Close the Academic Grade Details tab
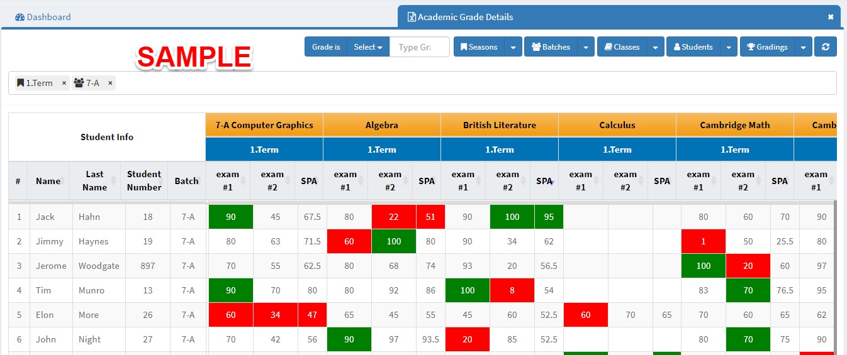The image size is (847, 355). tap(831, 17)
